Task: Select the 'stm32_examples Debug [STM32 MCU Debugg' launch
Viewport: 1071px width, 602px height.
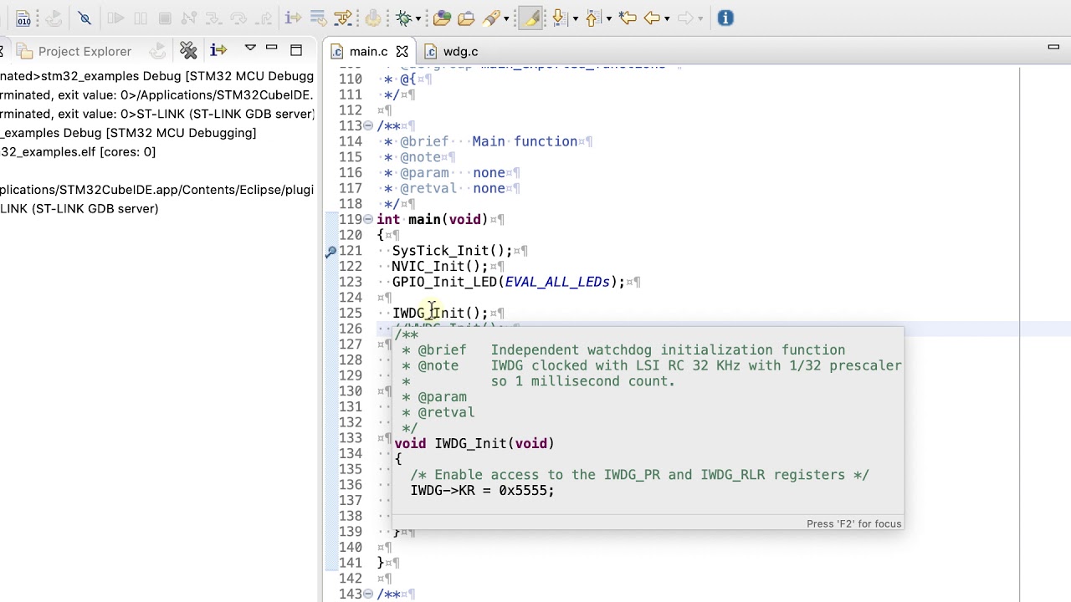Action: pyautogui.click(x=157, y=76)
